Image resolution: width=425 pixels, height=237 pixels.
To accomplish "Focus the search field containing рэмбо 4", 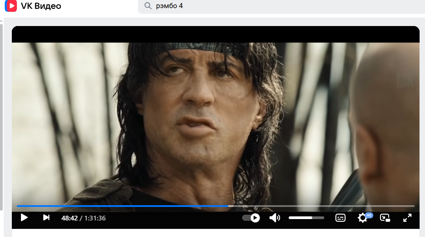I will (x=281, y=6).
